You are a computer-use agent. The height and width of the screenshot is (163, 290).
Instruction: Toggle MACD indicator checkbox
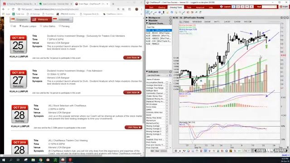click(x=167, y=115)
